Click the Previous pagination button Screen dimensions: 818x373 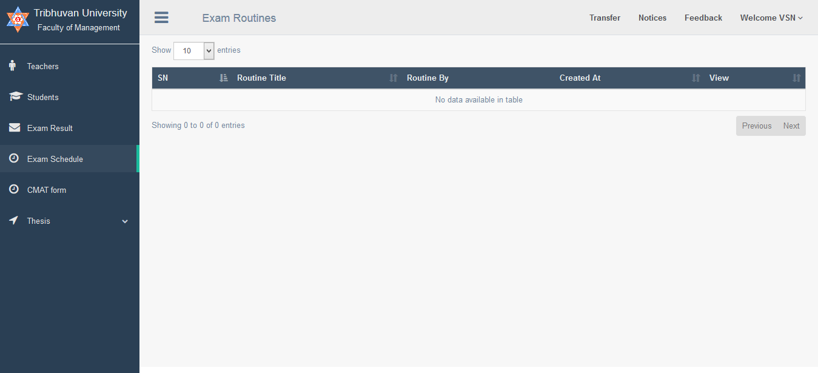coord(756,126)
